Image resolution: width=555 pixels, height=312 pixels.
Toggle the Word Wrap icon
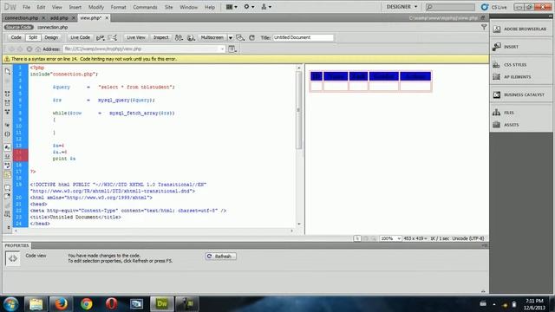[8, 166]
